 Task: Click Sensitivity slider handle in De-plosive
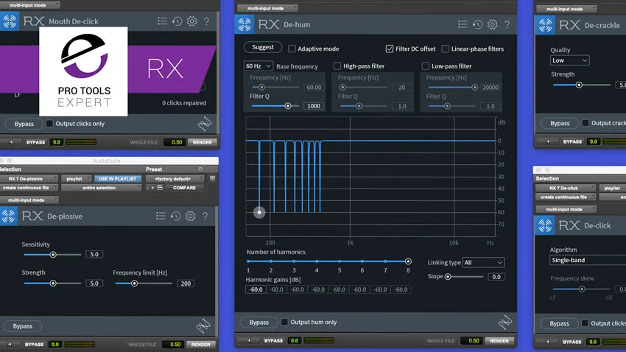pos(53,255)
